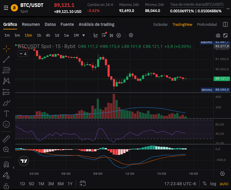Enter fullscreen chart mode
Screen dimensions: 231x190
(x=225, y=35)
